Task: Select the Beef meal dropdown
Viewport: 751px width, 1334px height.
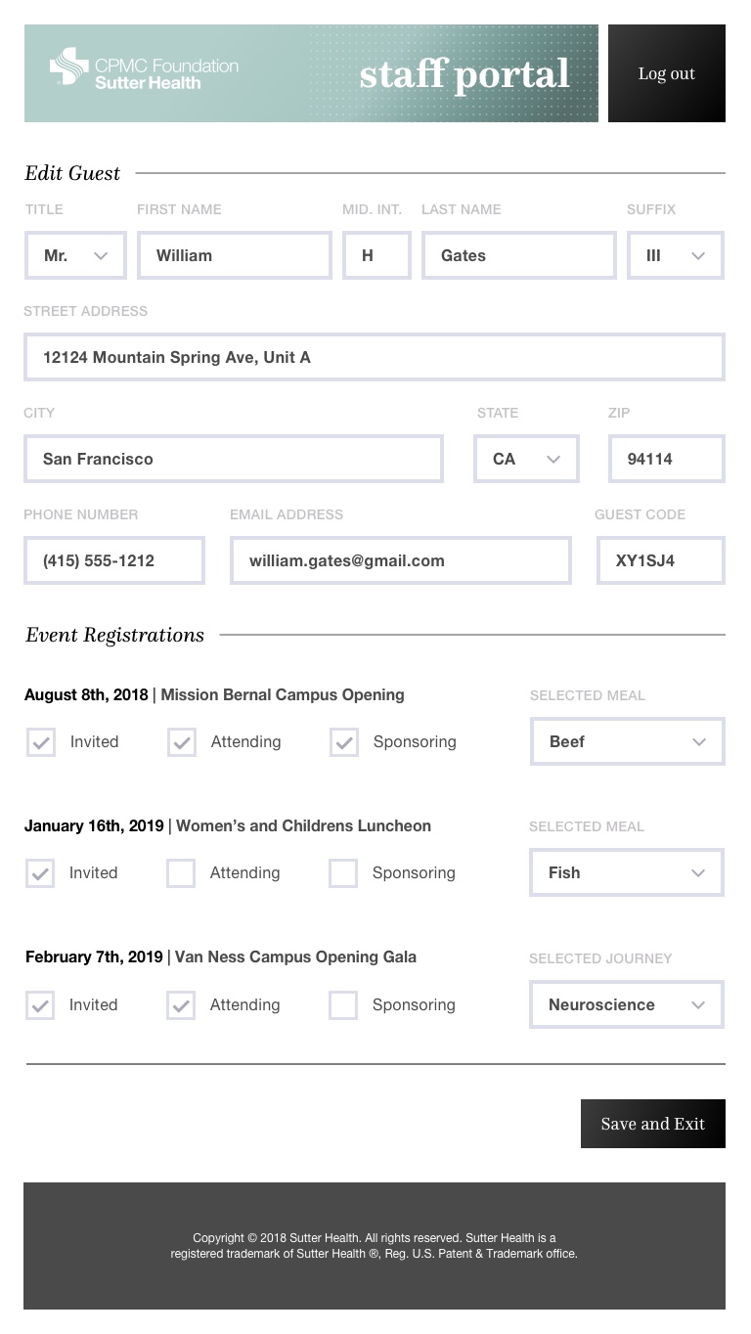Action: tap(627, 741)
